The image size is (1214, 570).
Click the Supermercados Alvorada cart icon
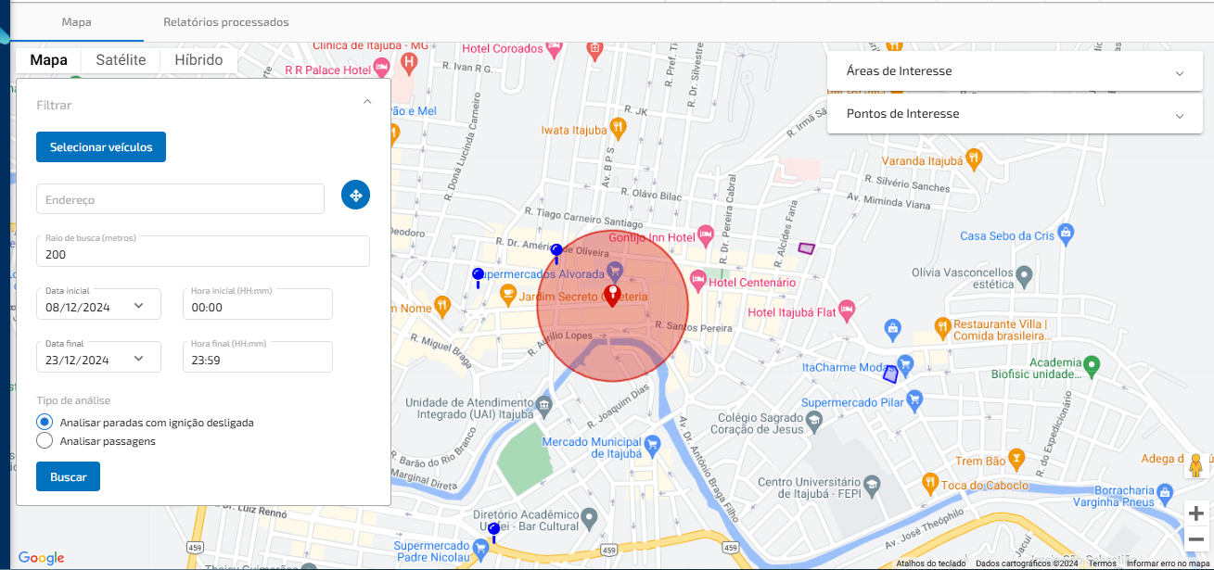(x=614, y=271)
